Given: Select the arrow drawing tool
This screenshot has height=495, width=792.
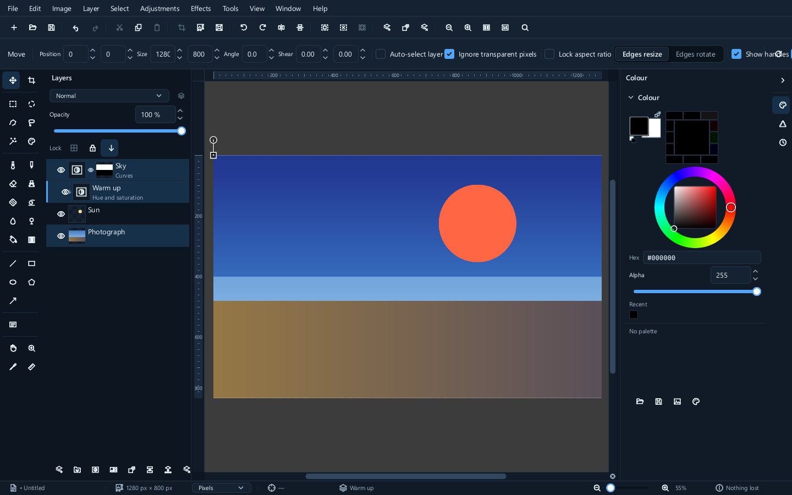Looking at the screenshot, I should (x=13, y=301).
